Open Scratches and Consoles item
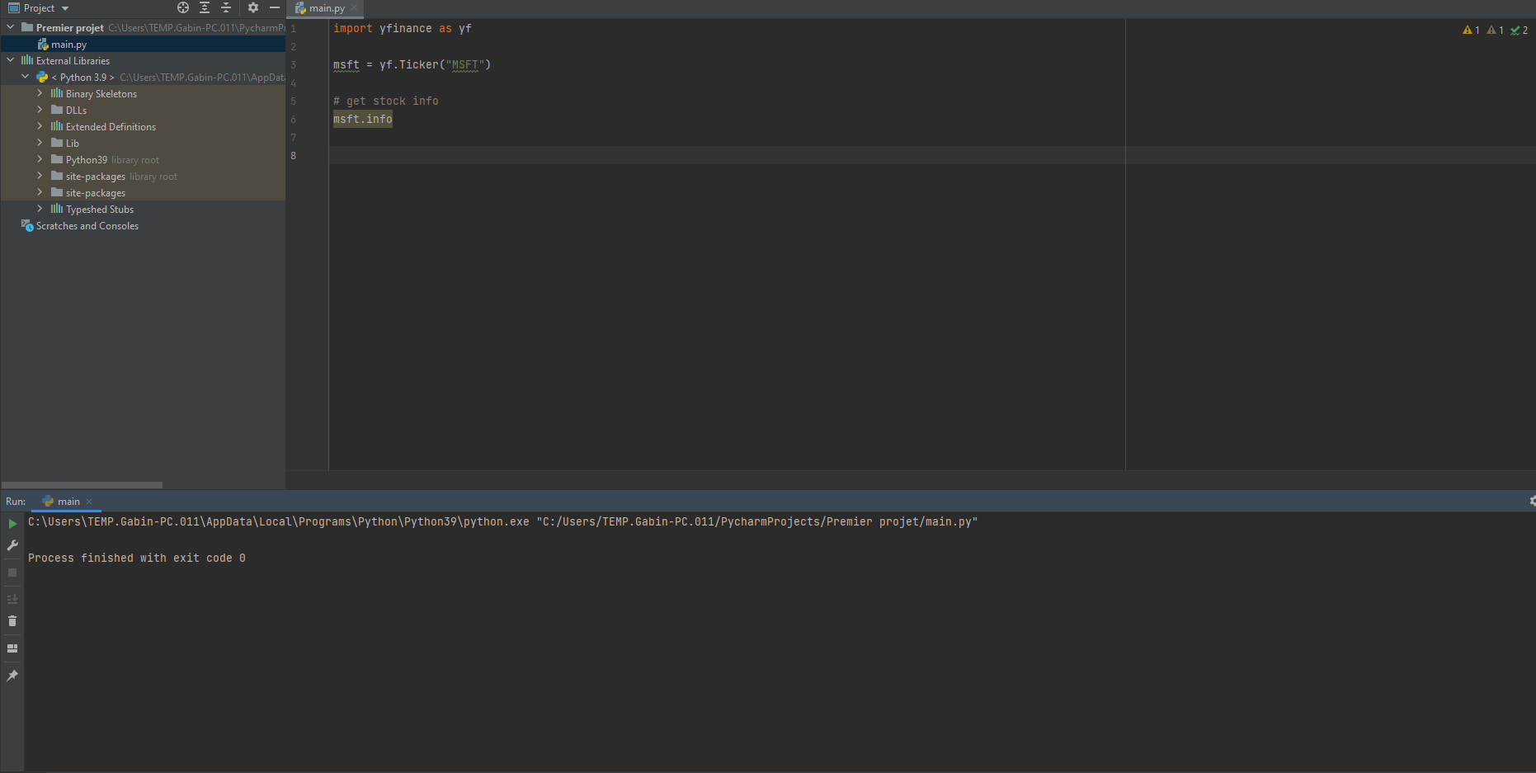The height and width of the screenshot is (773, 1536). coord(87,226)
